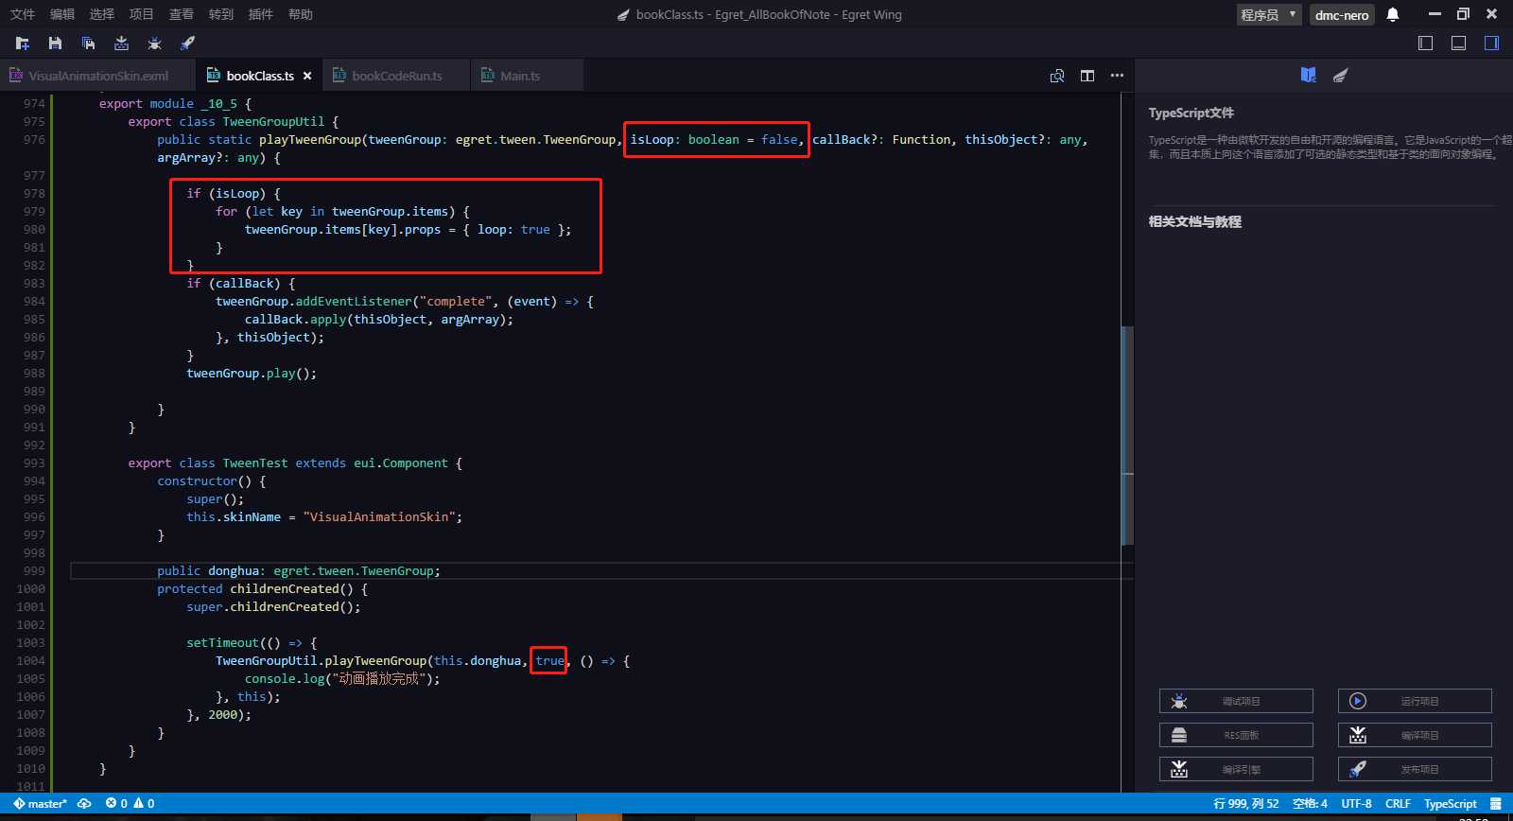Click the console.log code line
1513x821 pixels.
(342, 679)
